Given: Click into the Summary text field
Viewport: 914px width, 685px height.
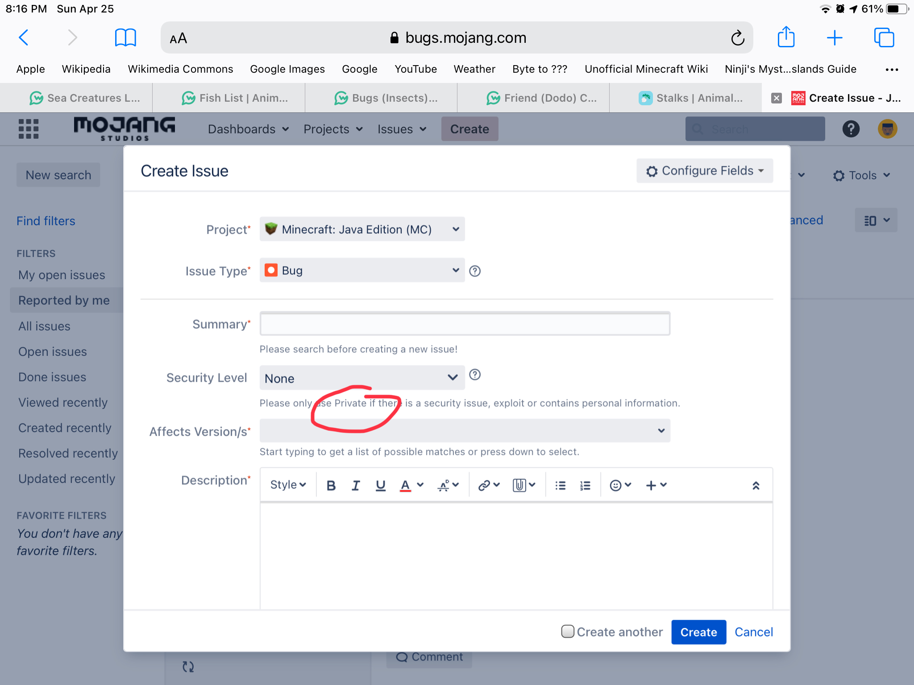Looking at the screenshot, I should pos(465,324).
